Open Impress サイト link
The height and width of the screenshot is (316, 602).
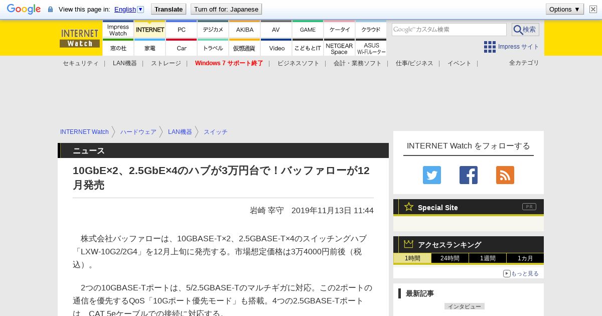tap(518, 47)
